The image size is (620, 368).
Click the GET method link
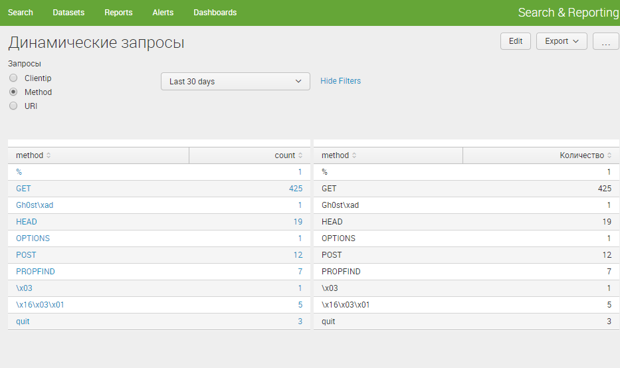23,189
